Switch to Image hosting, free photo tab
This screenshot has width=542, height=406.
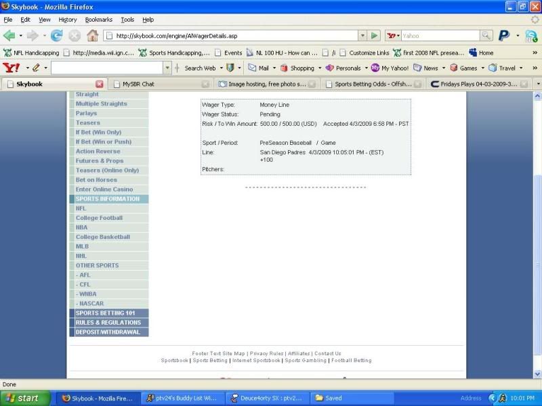[x=267, y=84]
